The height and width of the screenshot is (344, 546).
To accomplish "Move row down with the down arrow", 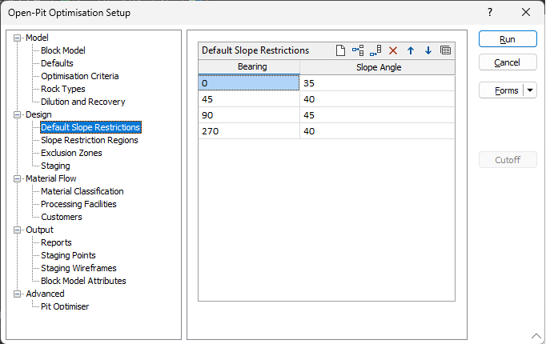I will (x=428, y=50).
